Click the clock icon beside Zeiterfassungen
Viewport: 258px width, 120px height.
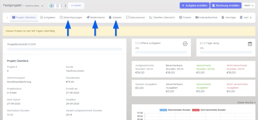61,18
